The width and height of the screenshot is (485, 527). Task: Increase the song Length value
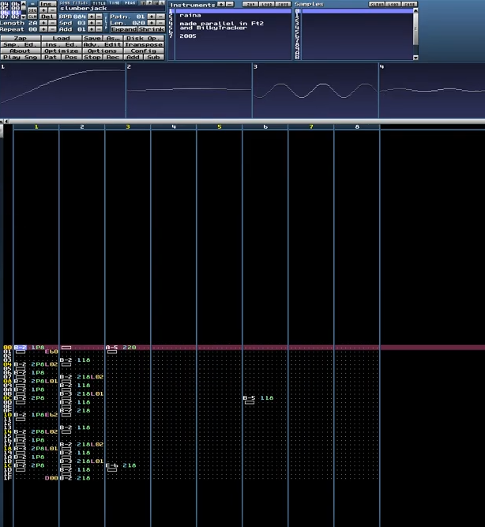point(43,23)
